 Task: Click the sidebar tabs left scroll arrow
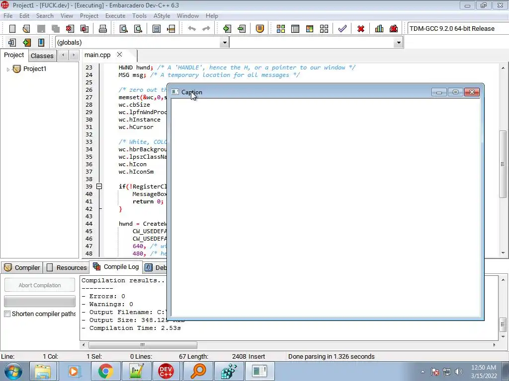pyautogui.click(x=63, y=55)
